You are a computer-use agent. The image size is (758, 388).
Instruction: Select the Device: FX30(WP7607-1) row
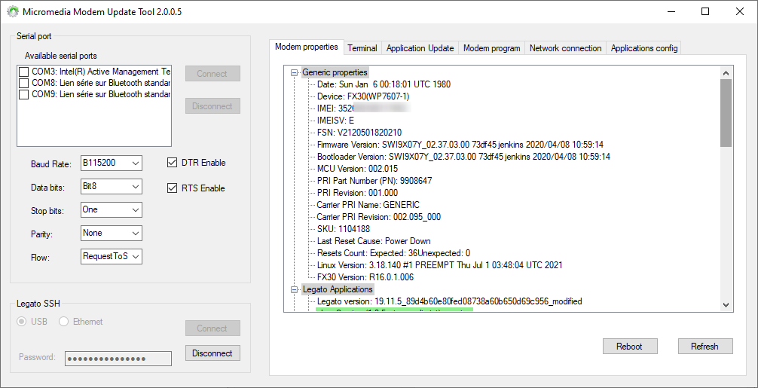pyautogui.click(x=363, y=96)
